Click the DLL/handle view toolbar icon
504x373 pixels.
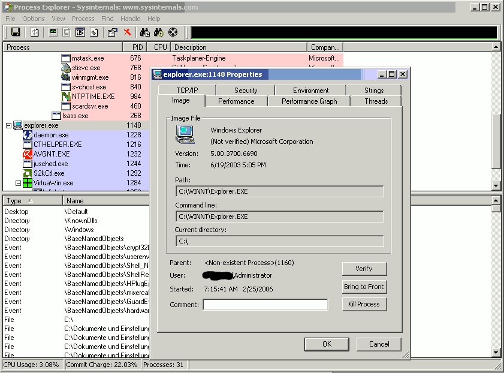94,32
